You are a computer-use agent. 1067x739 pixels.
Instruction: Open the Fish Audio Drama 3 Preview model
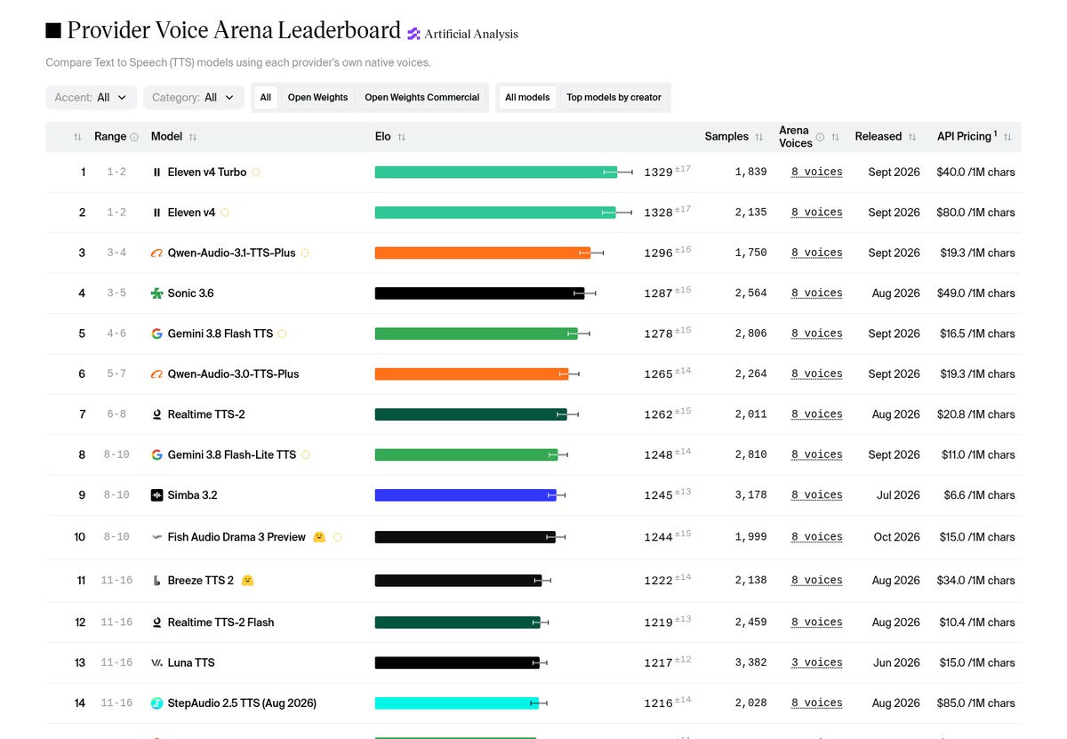pos(237,537)
